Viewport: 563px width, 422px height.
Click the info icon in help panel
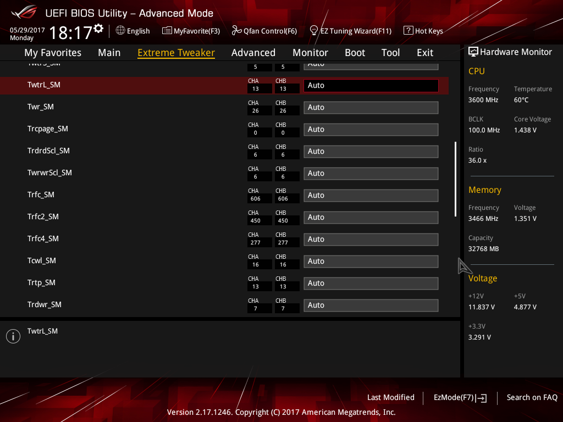(13, 336)
